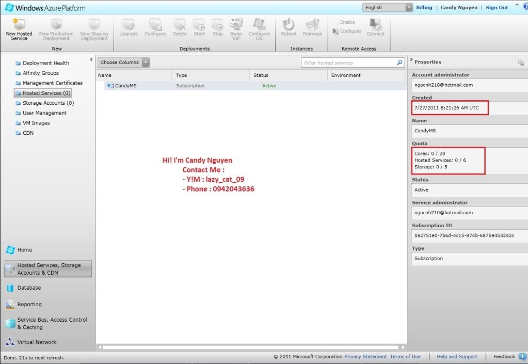Open the Choose Columns dropdown
Image resolution: width=528 pixels, height=364 pixels.
(x=123, y=62)
